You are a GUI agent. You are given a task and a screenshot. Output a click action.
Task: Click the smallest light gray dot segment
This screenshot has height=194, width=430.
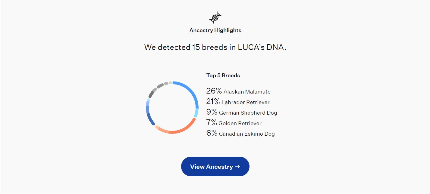point(170,83)
